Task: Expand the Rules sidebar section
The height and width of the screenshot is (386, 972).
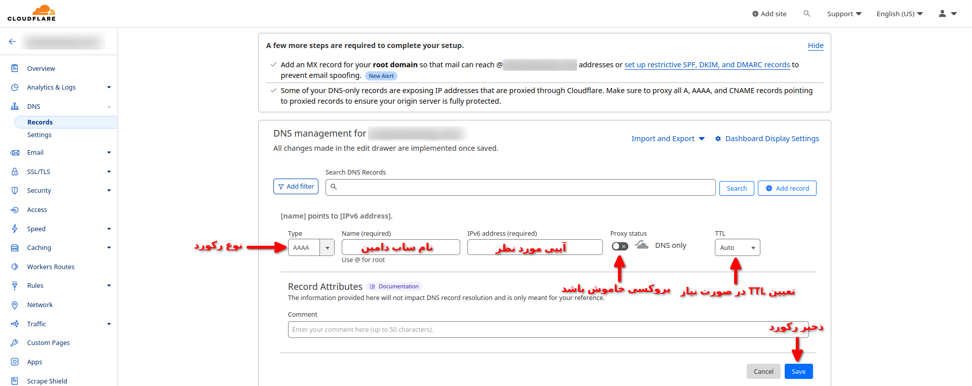Action: [109, 286]
